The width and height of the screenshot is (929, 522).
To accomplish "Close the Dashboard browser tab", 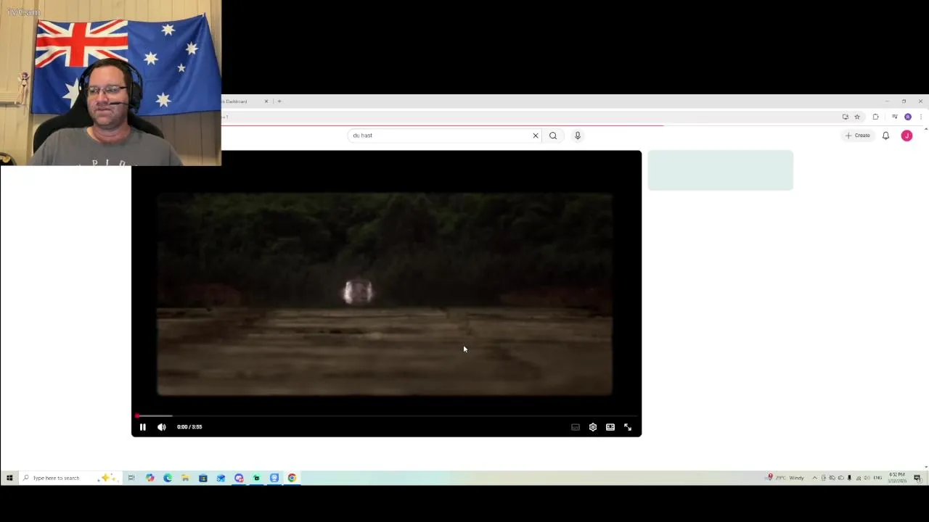I will coord(266,101).
